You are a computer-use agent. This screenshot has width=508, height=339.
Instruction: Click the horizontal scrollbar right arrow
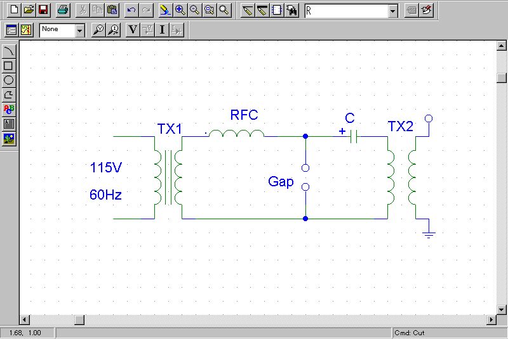coord(491,319)
